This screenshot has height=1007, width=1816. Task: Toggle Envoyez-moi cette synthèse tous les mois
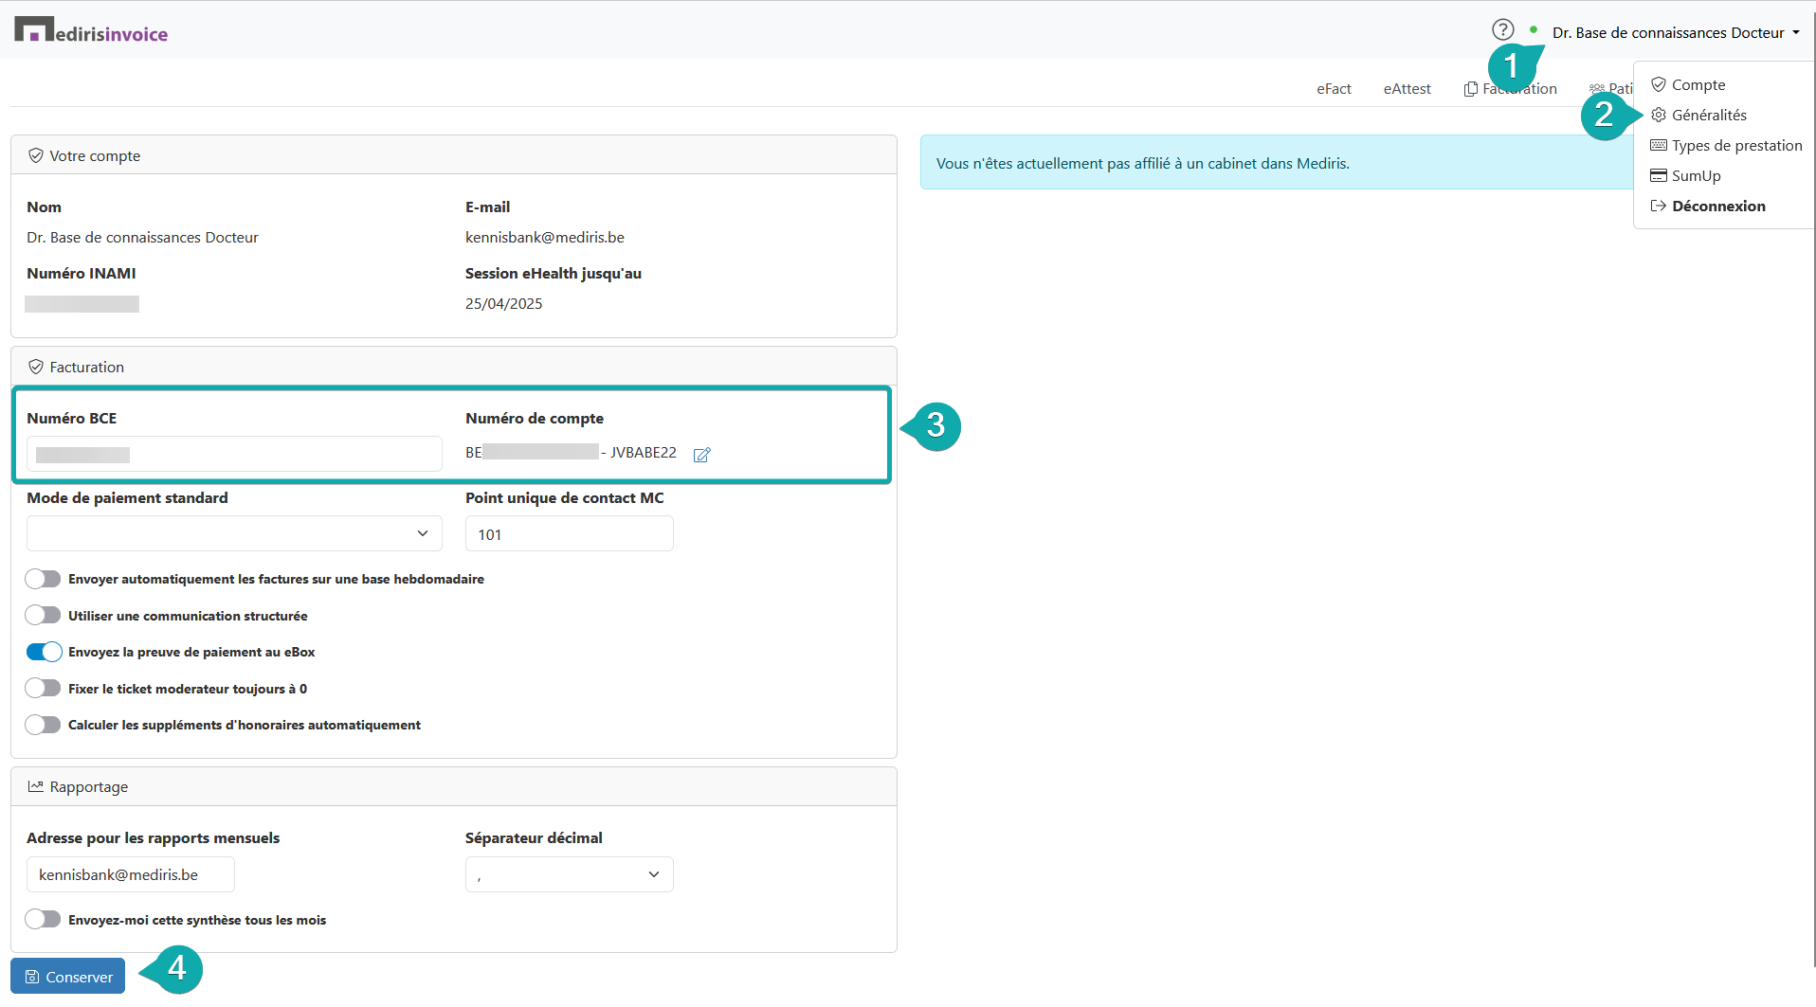coord(44,920)
